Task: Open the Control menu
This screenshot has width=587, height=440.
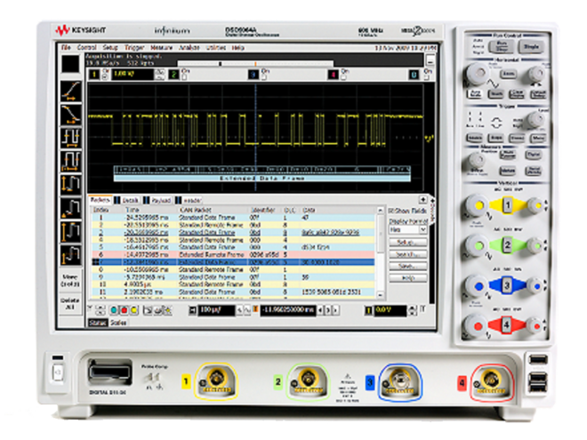Action: [x=86, y=47]
